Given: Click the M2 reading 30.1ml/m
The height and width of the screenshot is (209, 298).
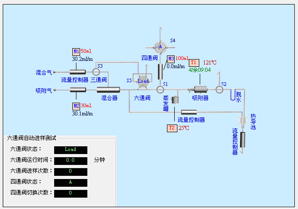Looking at the screenshot, I should click(82, 114).
